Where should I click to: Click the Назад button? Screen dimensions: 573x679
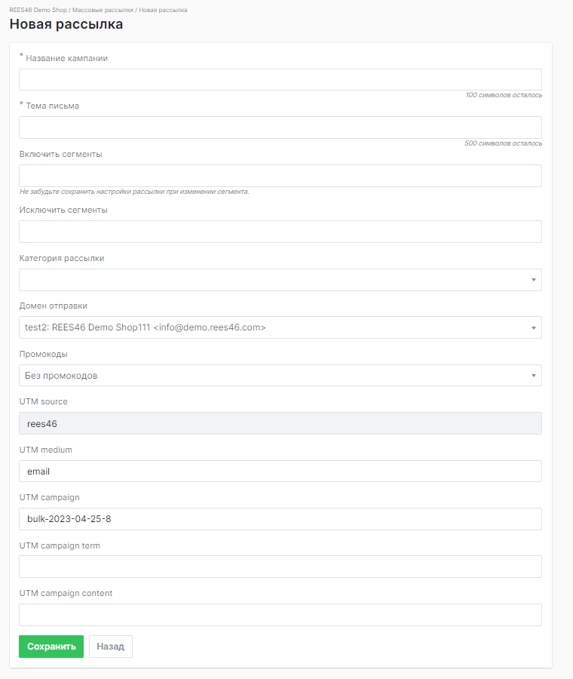(110, 647)
